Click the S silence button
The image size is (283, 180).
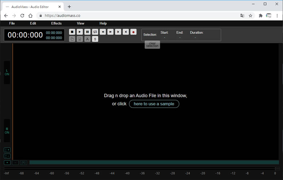[95, 39]
